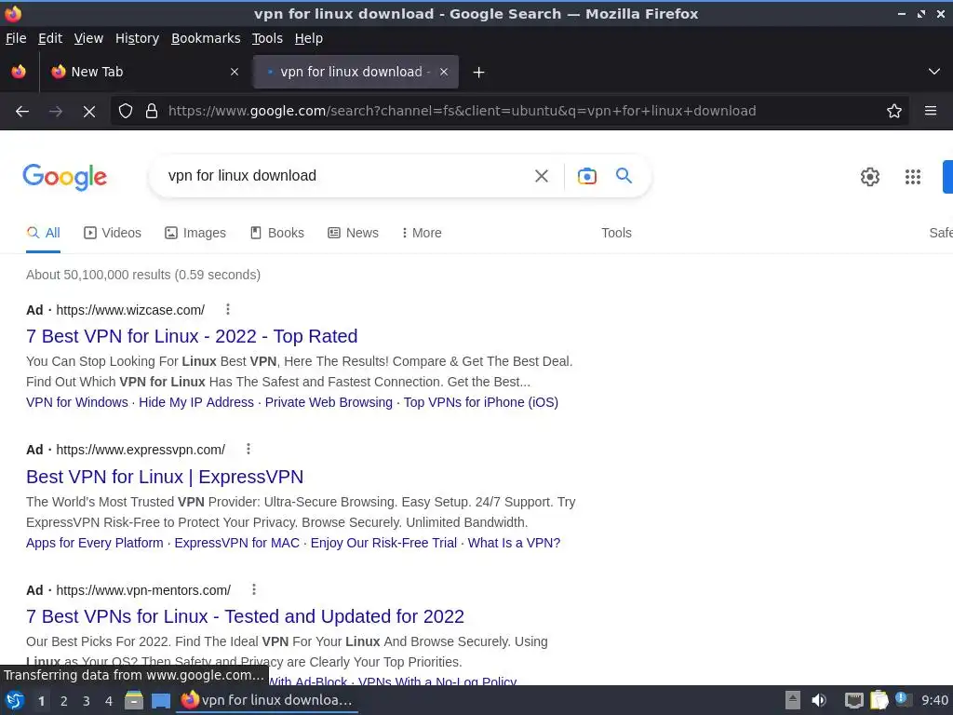Screen dimensions: 953x715
Task: Open the Edit menu
Action: pyautogui.click(x=50, y=38)
